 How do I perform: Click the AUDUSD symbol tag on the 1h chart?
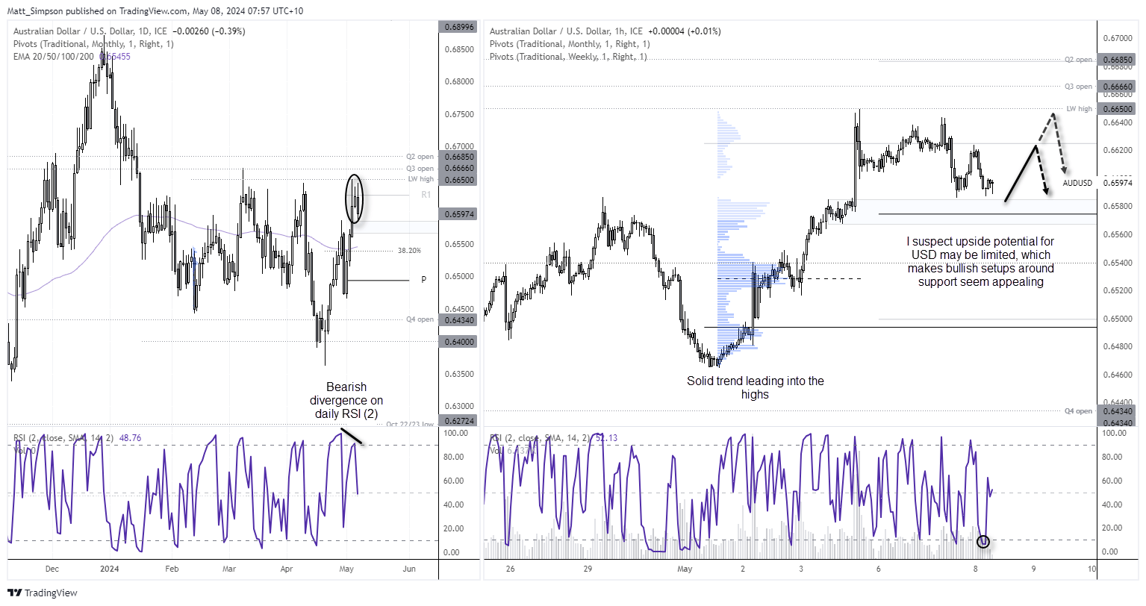click(x=1077, y=183)
